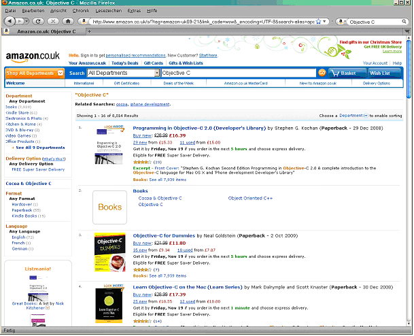
Task: Click star rating of Programming in Objective-C 2.0
Action: pyautogui.click(x=142, y=162)
